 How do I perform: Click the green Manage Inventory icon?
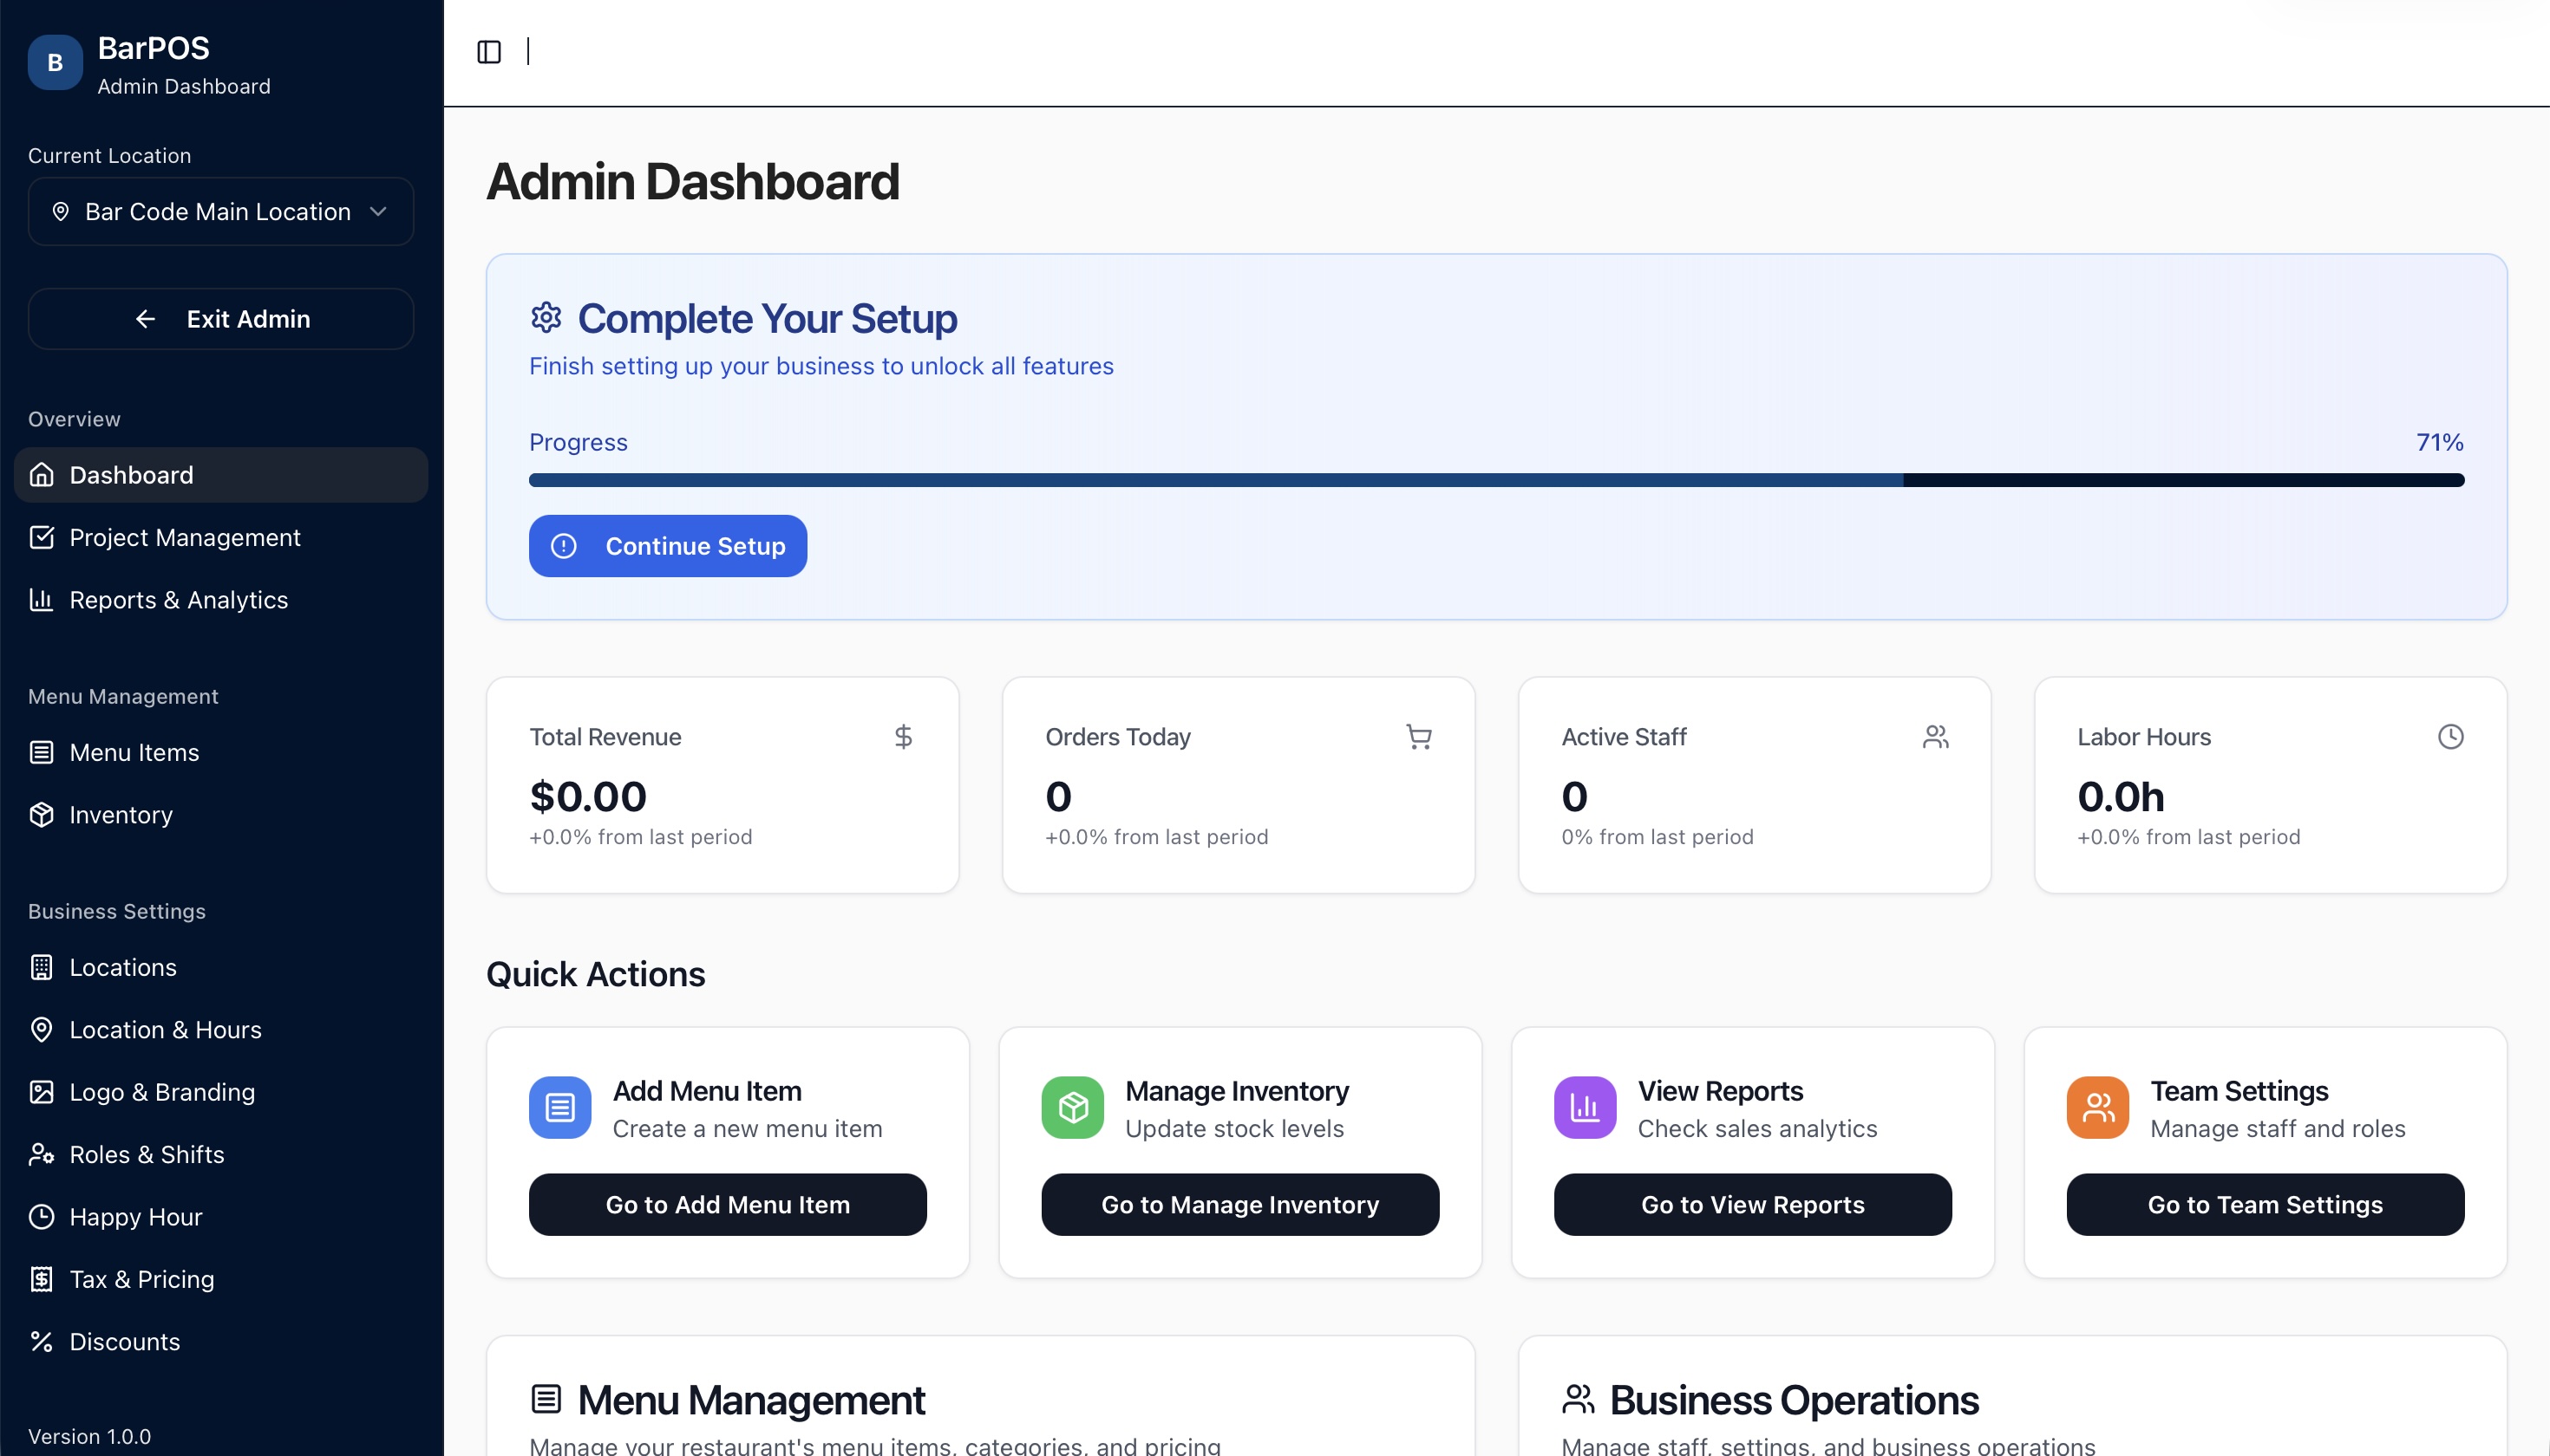(1073, 1107)
